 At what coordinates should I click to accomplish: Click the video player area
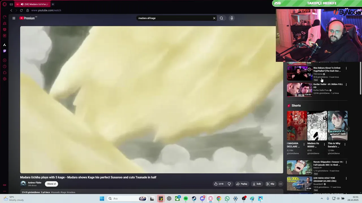[152, 100]
